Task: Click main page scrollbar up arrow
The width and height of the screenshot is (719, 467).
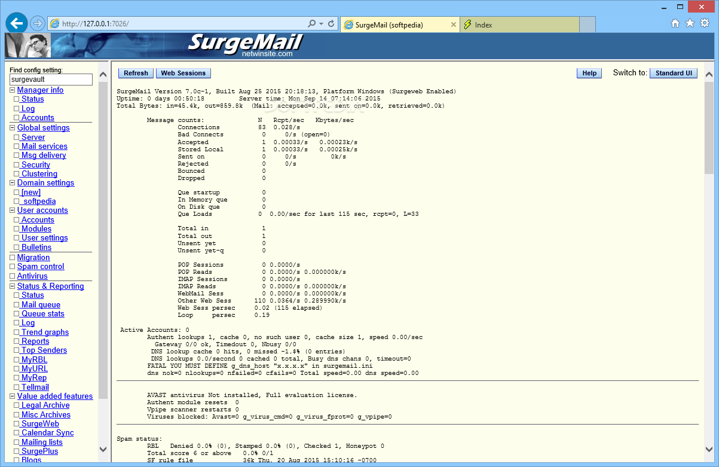Action: (709, 75)
